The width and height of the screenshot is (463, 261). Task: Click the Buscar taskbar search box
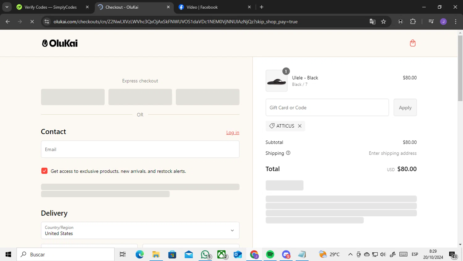65,255
